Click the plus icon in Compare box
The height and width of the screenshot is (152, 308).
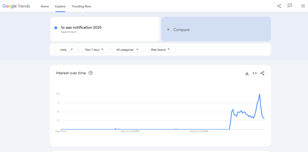pyautogui.click(x=168, y=30)
